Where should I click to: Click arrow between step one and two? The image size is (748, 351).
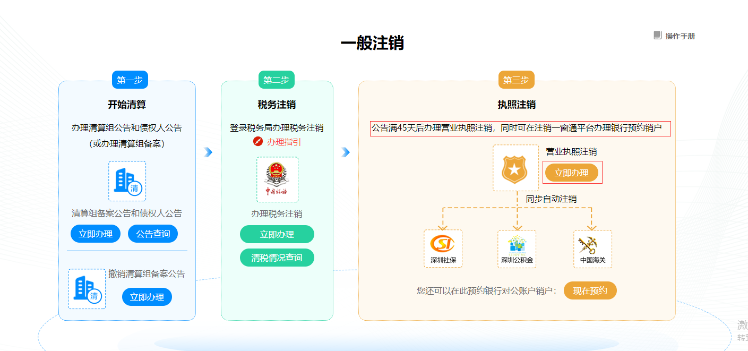click(208, 152)
